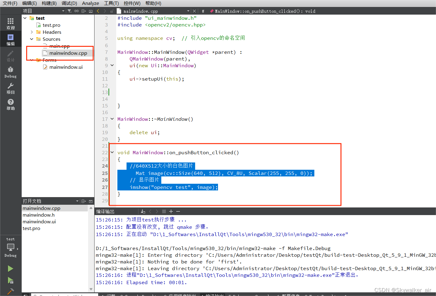Stop the build with the square stop icon
The height and width of the screenshot is (296, 436).
pyautogui.click(x=163, y=211)
